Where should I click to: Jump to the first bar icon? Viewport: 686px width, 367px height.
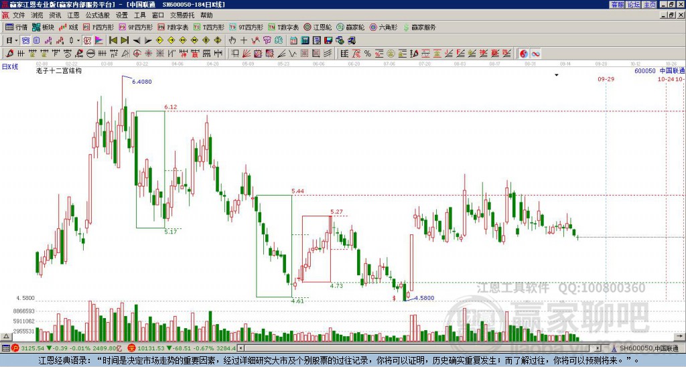point(113,40)
